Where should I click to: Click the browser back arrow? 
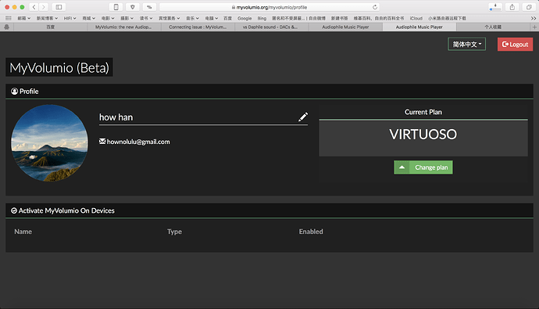pos(34,7)
